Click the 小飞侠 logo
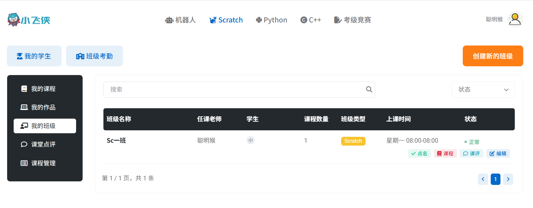 (29, 20)
